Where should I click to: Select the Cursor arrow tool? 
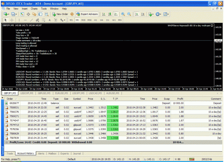(5, 20)
